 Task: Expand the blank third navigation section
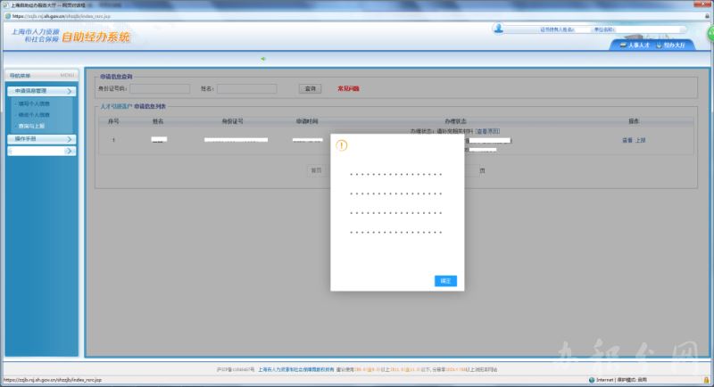[x=42, y=152]
